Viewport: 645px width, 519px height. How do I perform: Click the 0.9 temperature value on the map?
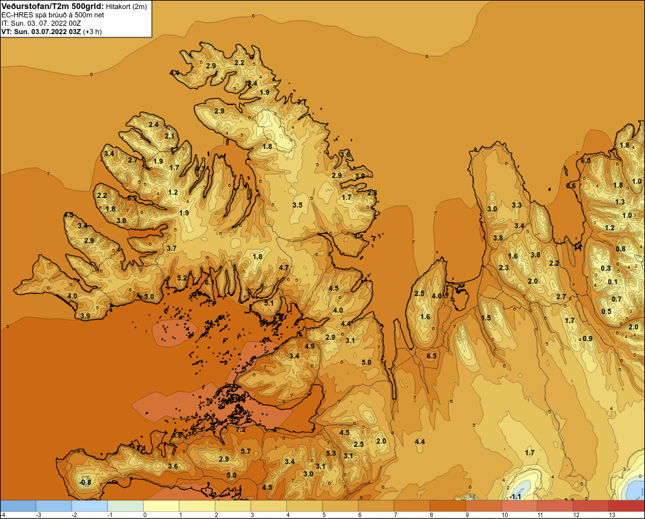click(588, 339)
